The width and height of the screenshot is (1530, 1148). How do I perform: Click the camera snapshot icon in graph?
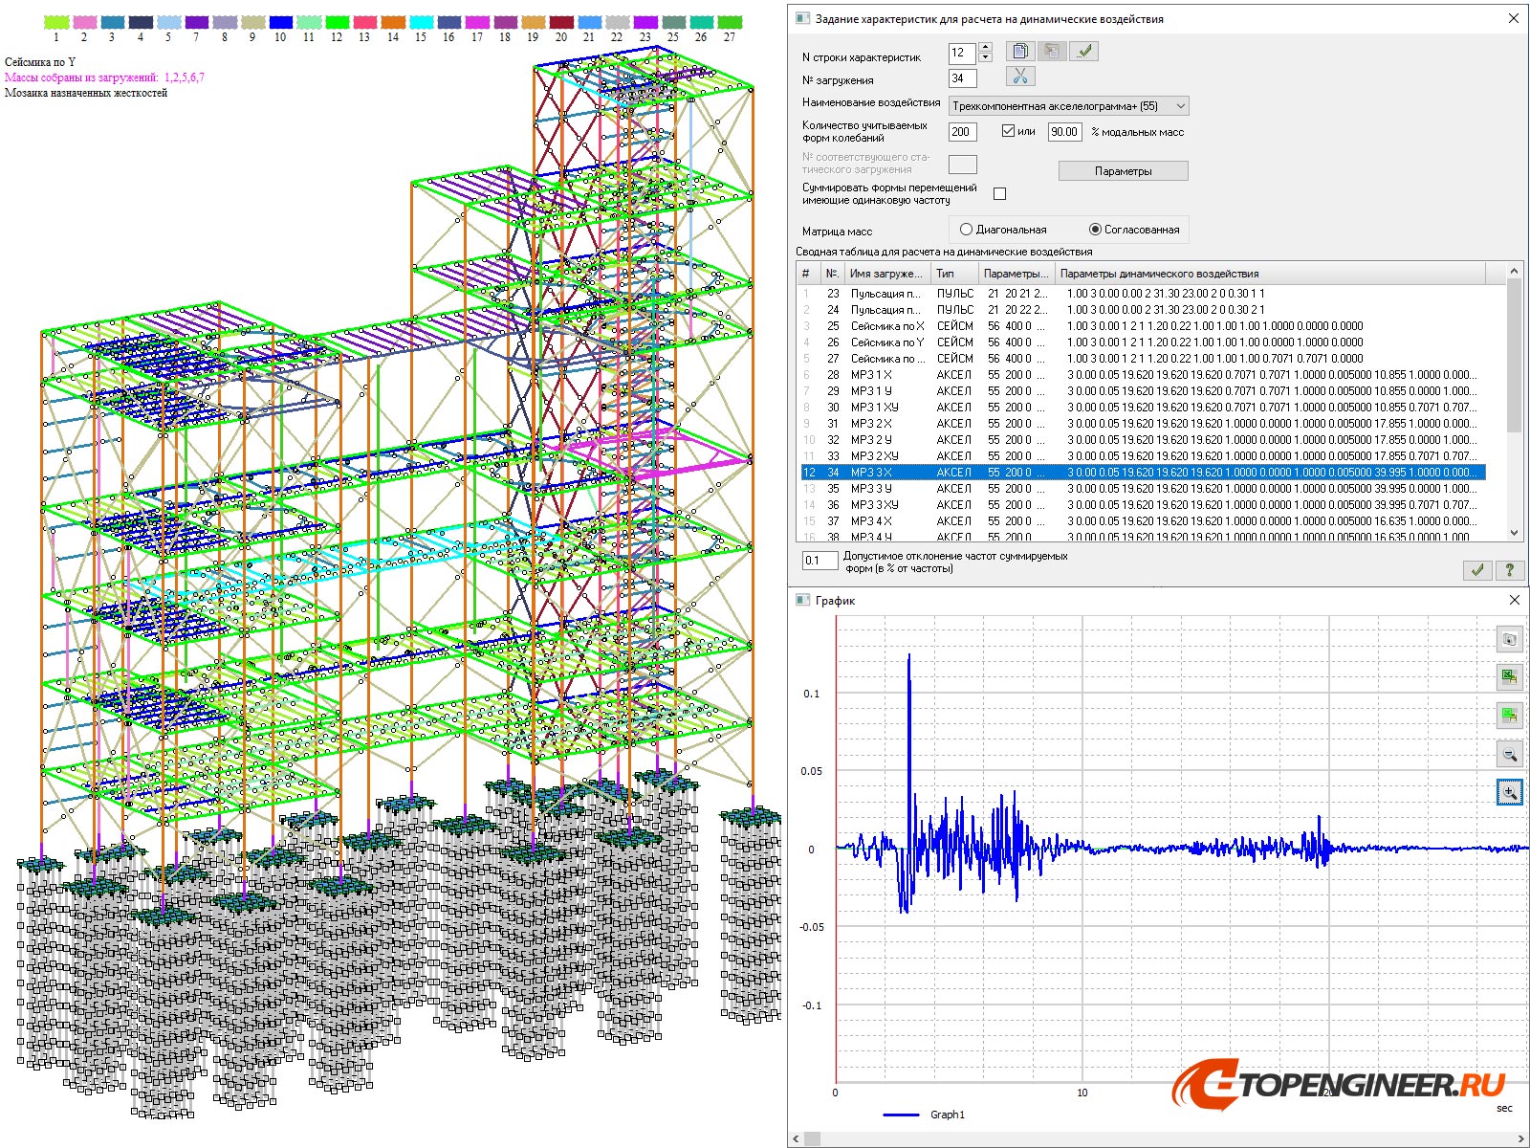click(x=1509, y=639)
